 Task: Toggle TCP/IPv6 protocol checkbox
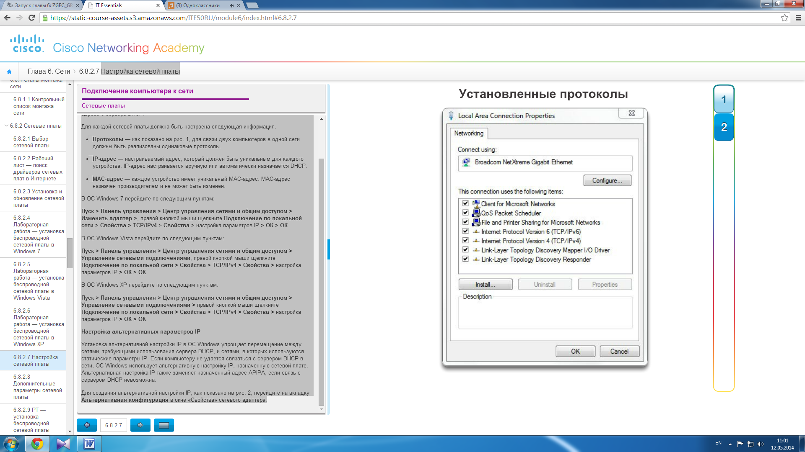(465, 231)
